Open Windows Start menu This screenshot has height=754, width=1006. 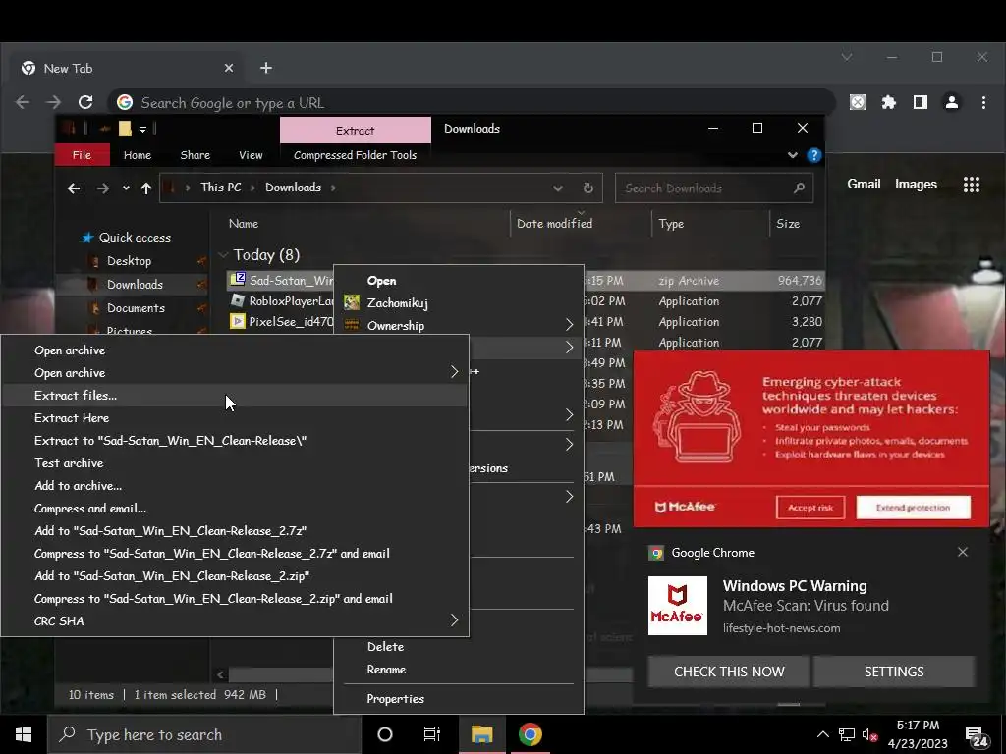point(24,734)
